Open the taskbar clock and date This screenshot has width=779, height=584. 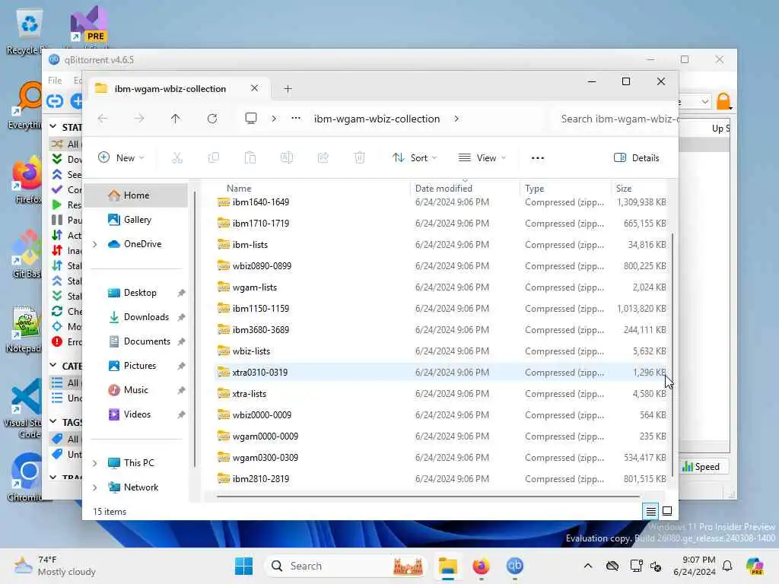695,566
